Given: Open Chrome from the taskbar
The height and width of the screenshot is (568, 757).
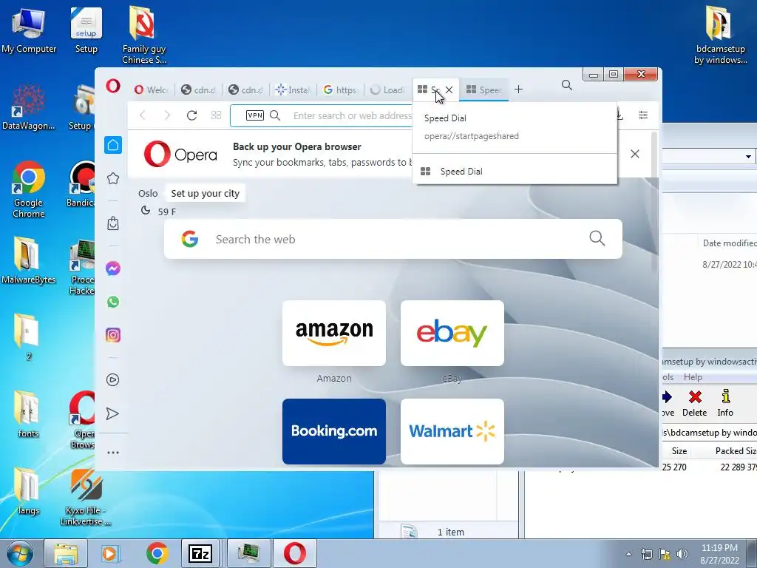Looking at the screenshot, I should point(157,553).
